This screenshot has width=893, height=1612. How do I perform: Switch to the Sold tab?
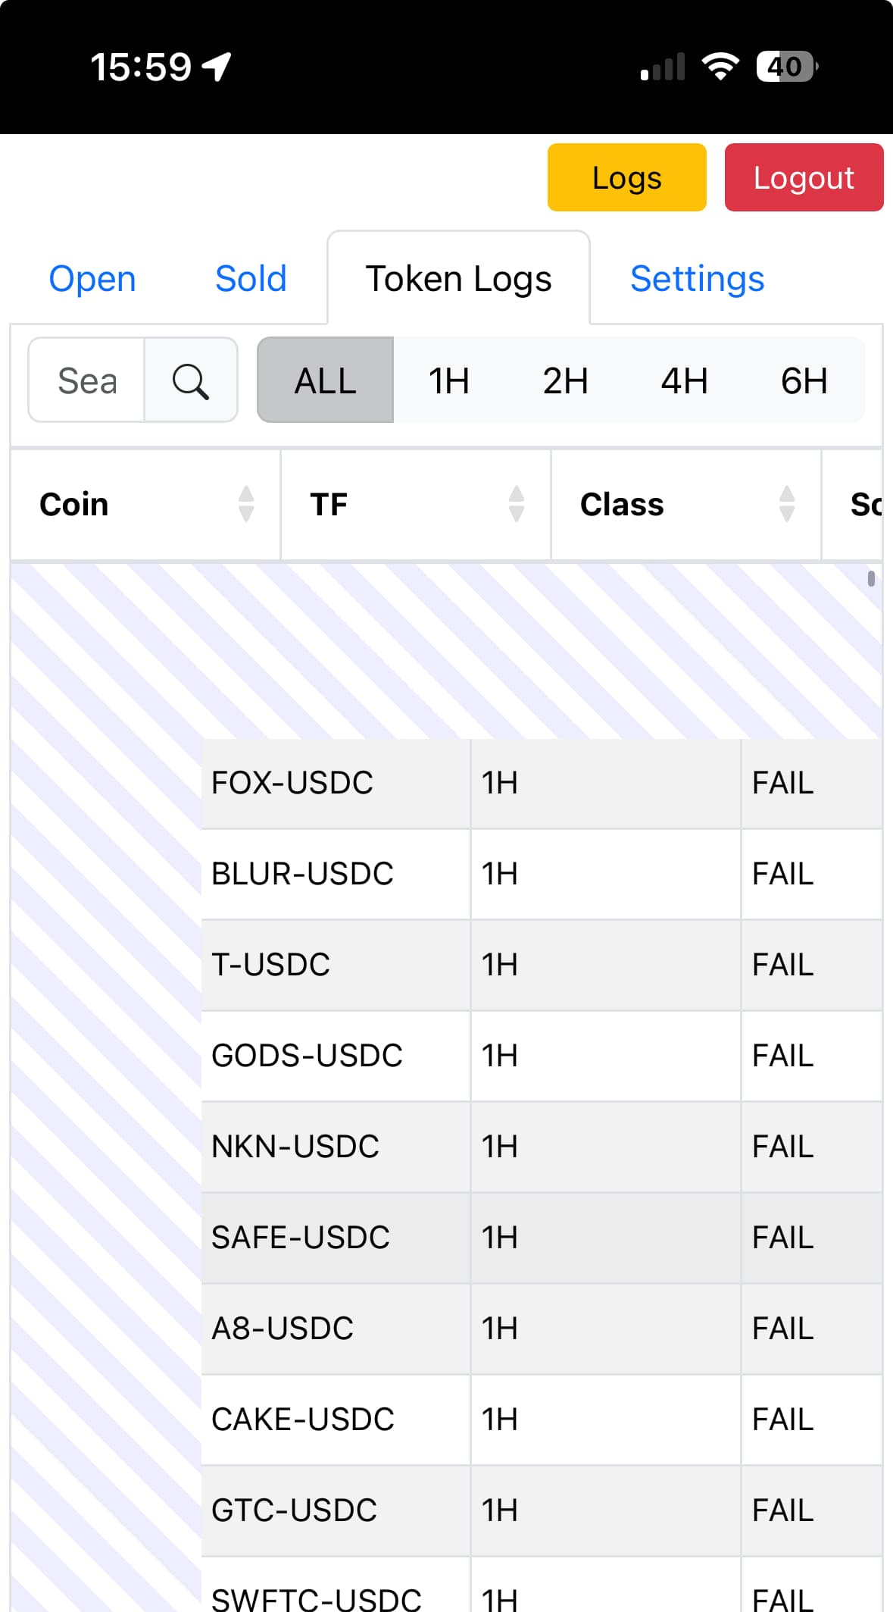(x=251, y=279)
